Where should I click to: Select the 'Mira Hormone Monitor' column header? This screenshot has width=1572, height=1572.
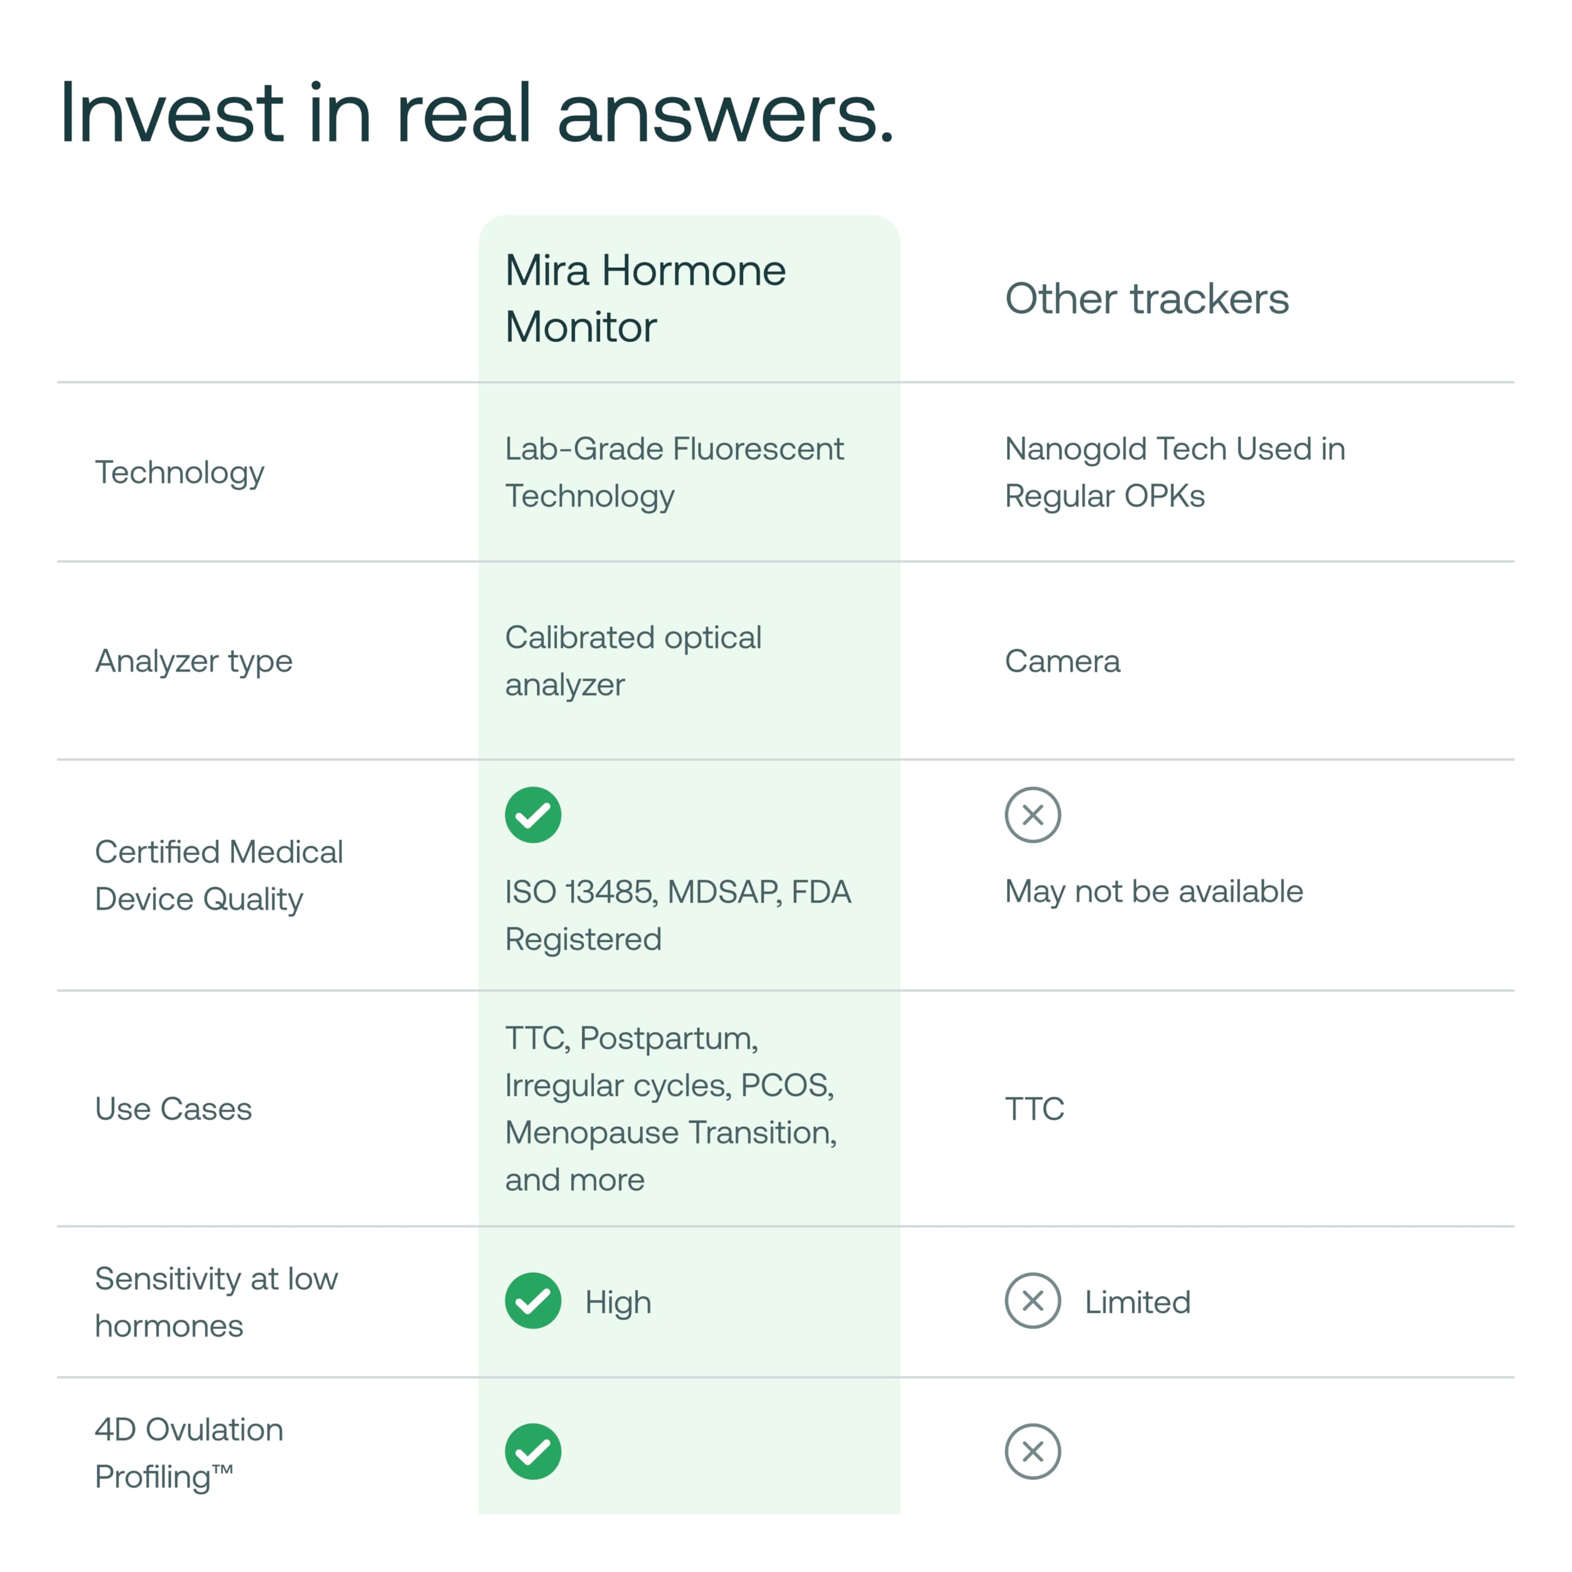click(x=645, y=298)
